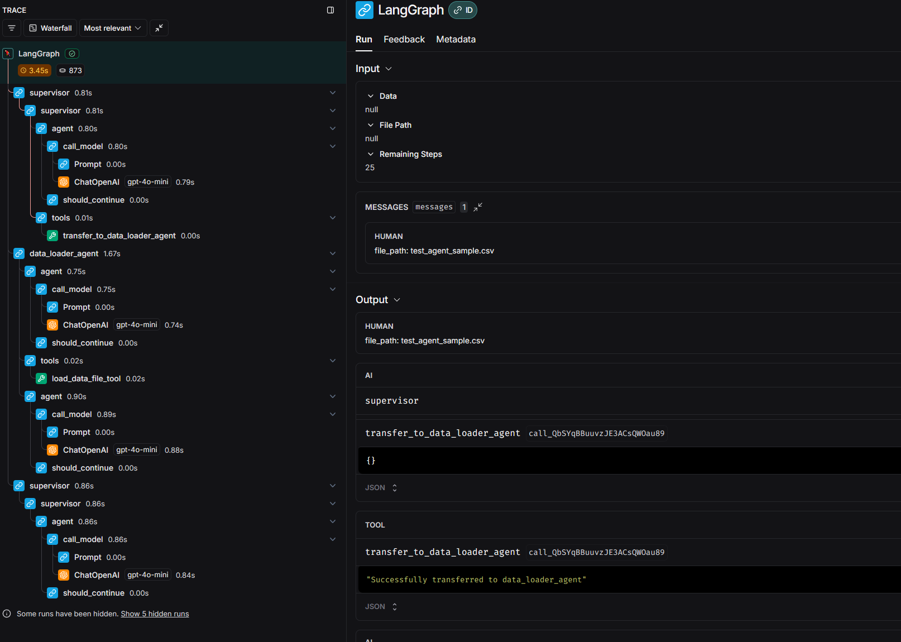The width and height of the screenshot is (901, 642).
Task: Select the Prompt row under call_model 0.75s
Action: tap(173, 307)
